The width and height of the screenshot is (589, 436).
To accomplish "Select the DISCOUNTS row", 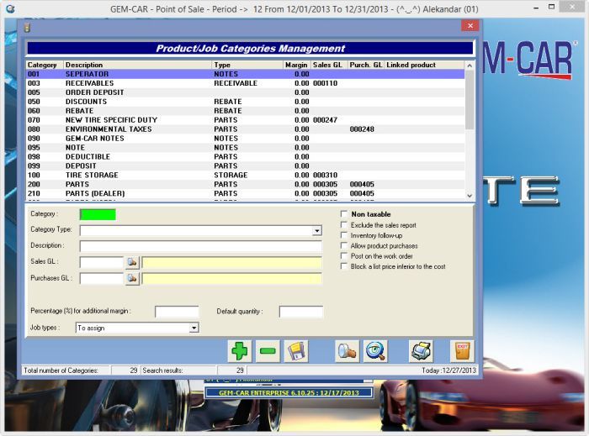I will click(x=246, y=102).
